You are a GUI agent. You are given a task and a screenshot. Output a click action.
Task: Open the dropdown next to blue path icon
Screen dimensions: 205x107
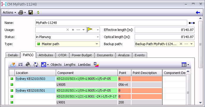click(48, 65)
